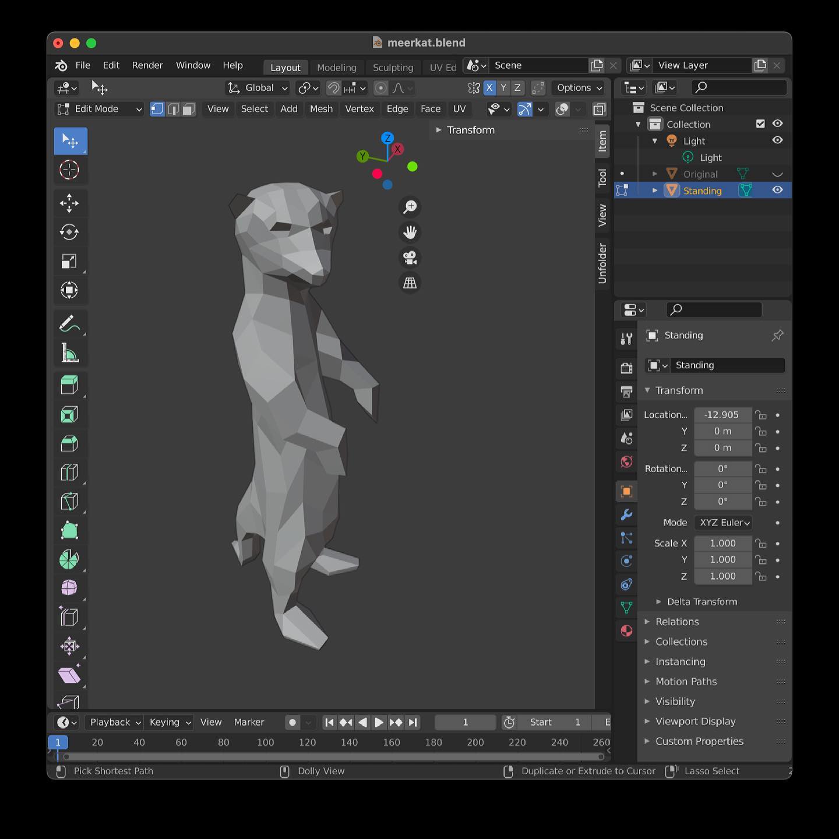Select the Cursor tool in toolbar

[69, 170]
